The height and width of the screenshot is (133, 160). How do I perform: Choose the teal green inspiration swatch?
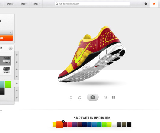99,125
